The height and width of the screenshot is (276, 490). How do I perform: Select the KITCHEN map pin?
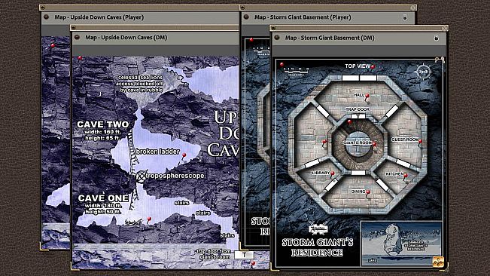(x=406, y=176)
